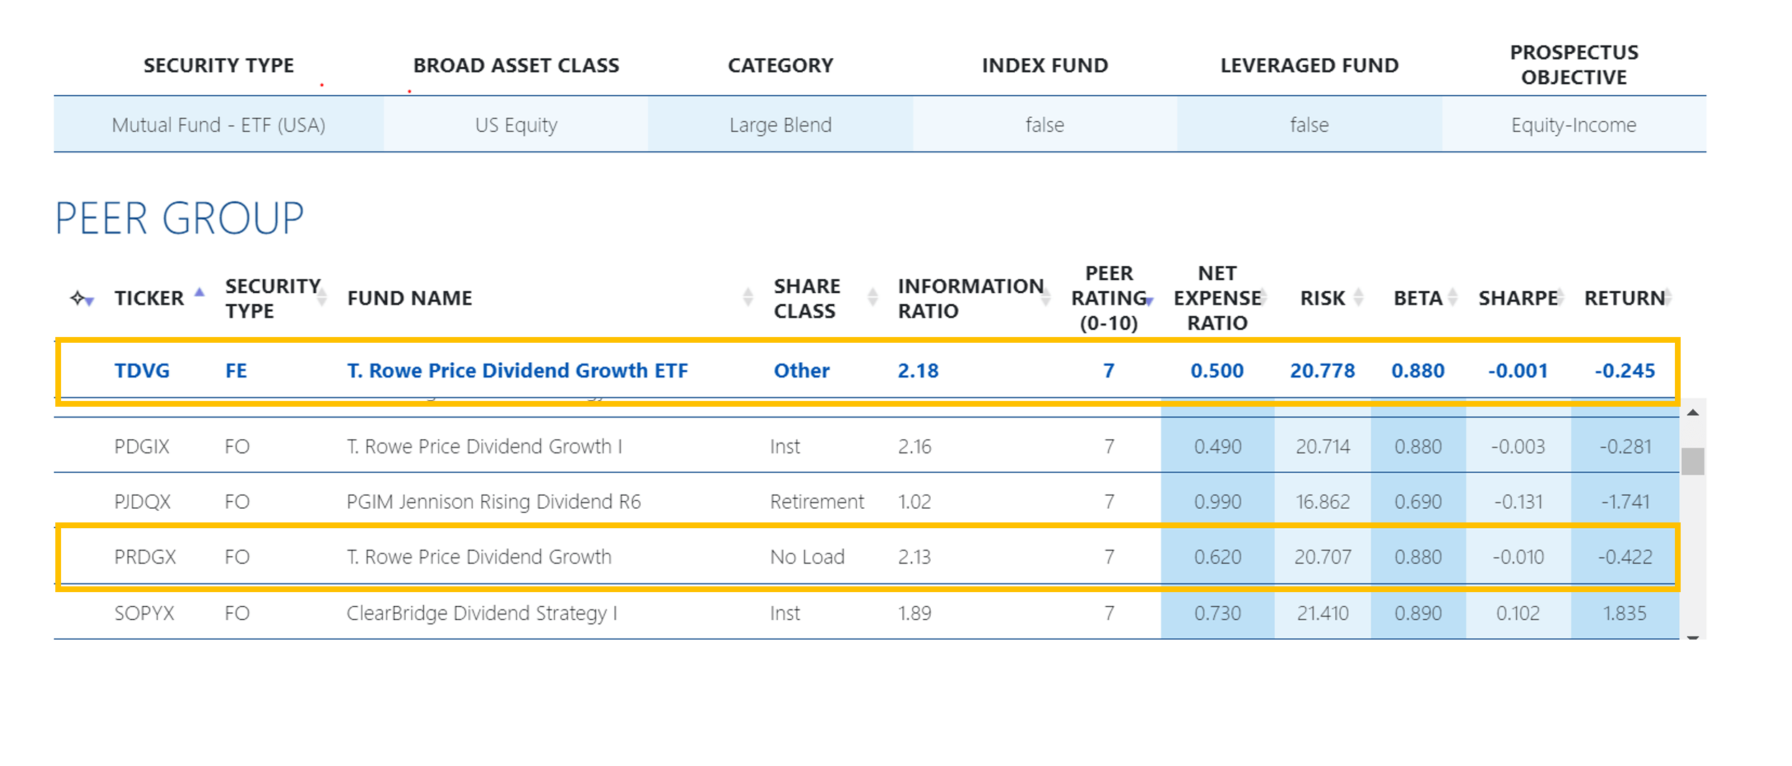1792x766 pixels.
Task: Click information ratio 1.89
Action: [x=914, y=613]
